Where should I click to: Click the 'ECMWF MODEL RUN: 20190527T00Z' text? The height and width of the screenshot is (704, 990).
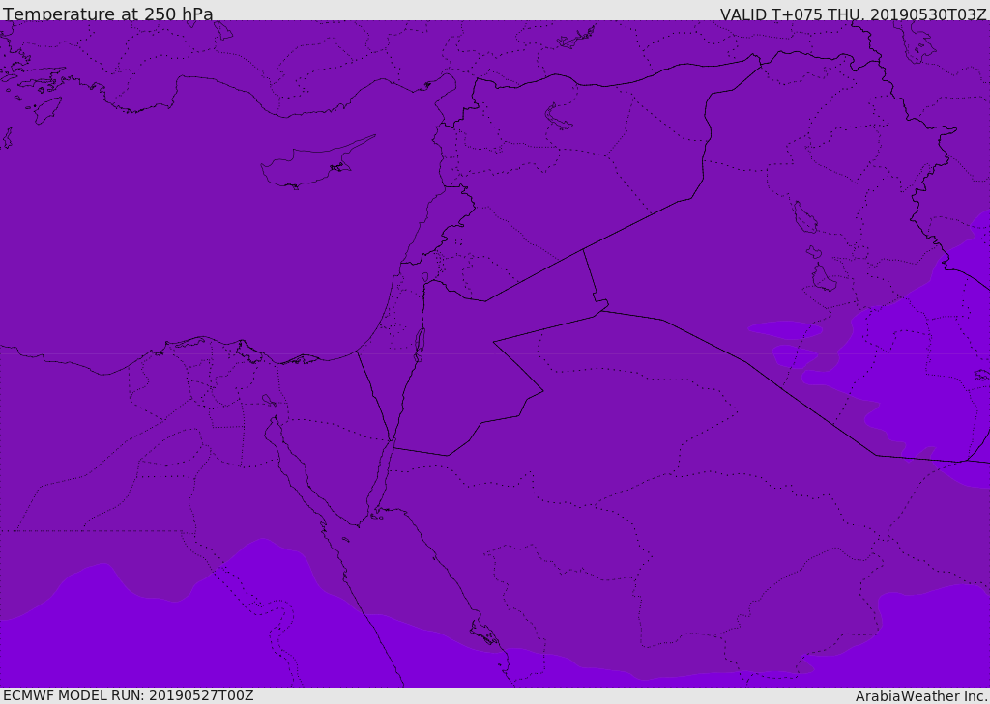coord(129,695)
